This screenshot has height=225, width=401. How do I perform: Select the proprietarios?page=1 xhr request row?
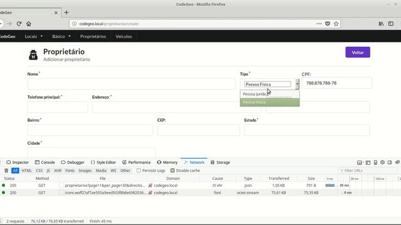(x=200, y=186)
